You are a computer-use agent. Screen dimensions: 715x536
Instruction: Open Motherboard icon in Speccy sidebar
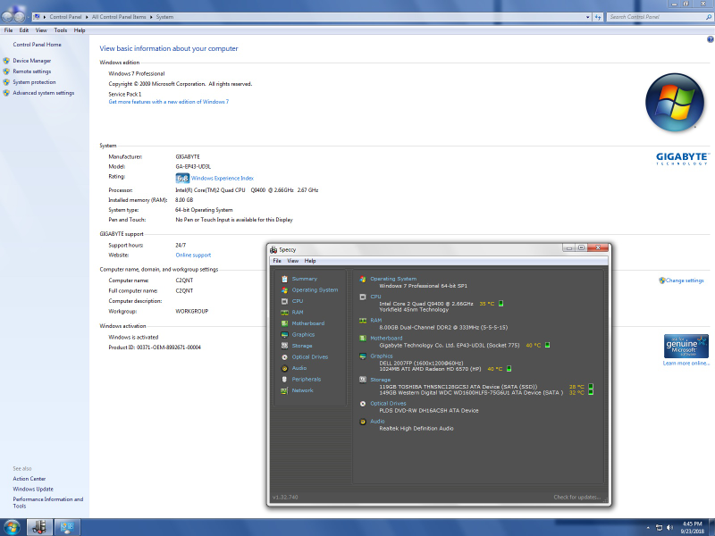[284, 323]
